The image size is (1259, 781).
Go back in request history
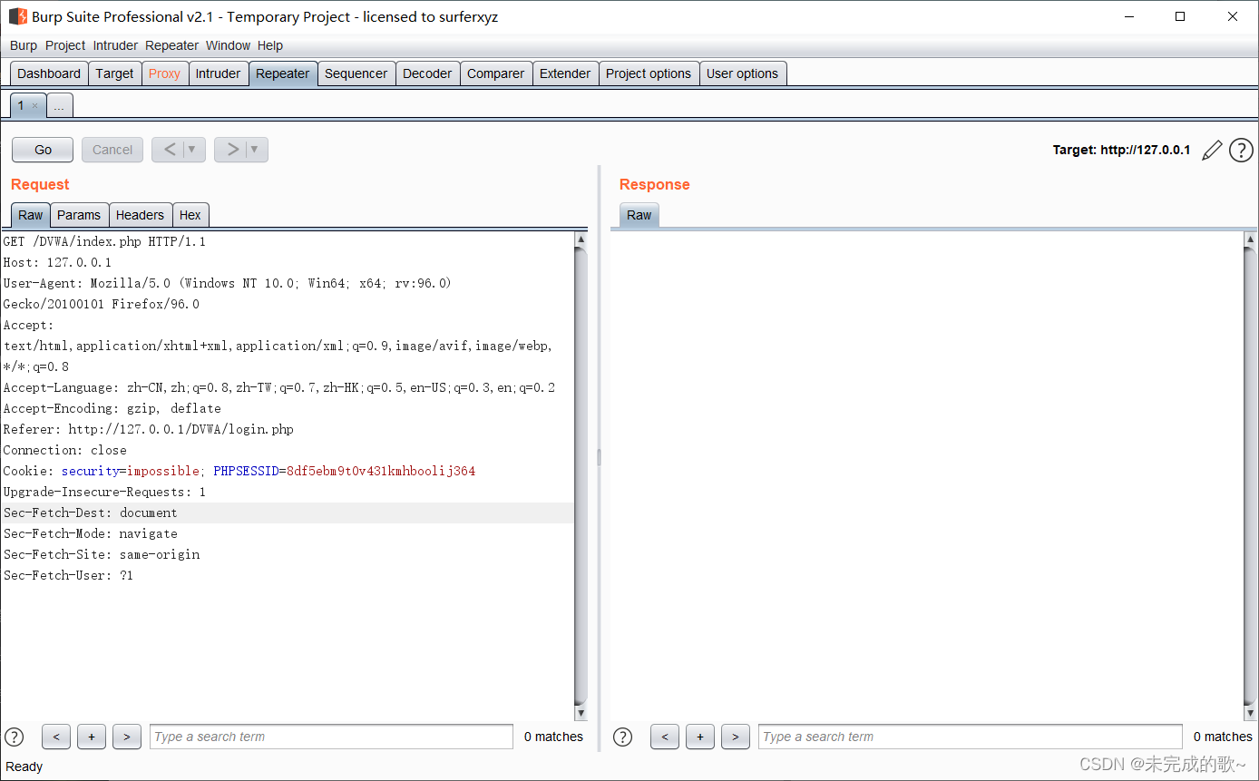(x=170, y=150)
